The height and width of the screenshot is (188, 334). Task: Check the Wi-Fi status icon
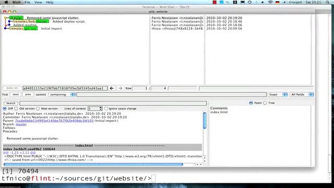(x=270, y=2)
